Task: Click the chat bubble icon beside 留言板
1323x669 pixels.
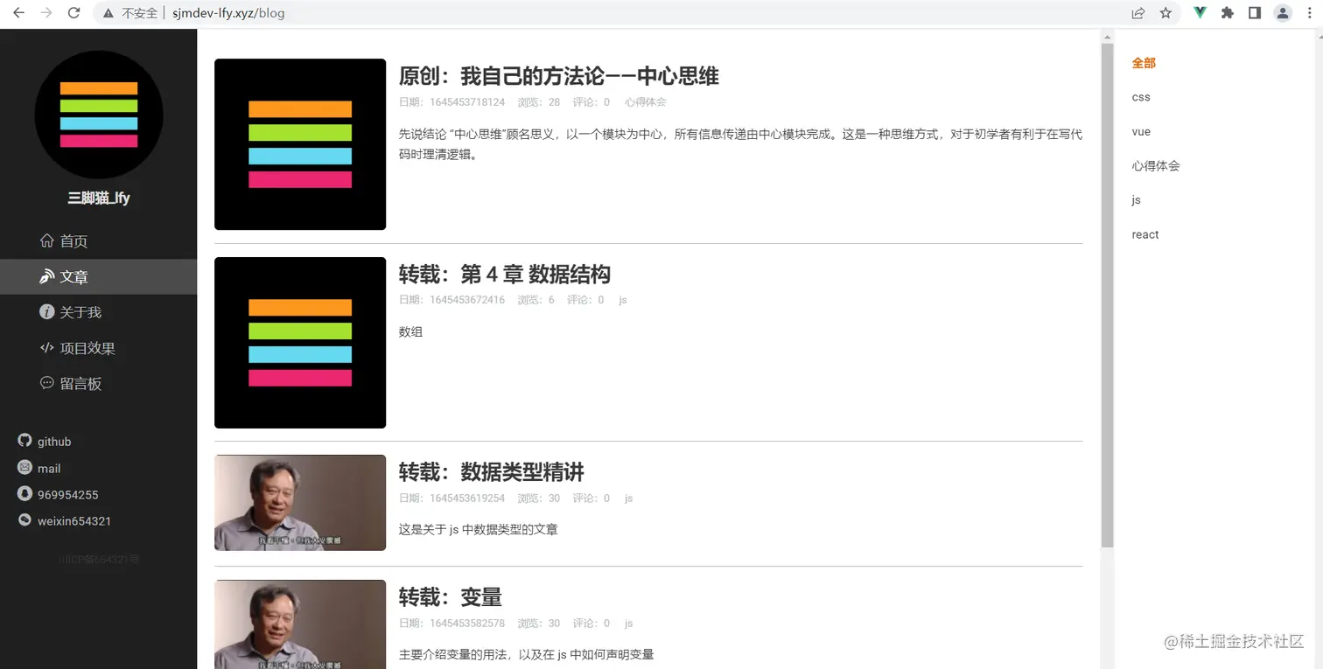Action: [x=47, y=383]
